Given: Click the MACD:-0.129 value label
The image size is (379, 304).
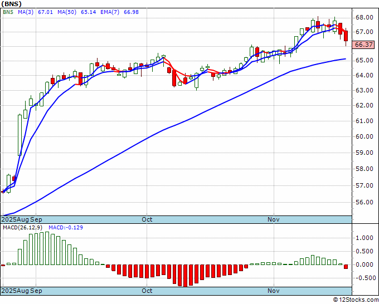Looking at the screenshot, I should (x=66, y=228).
